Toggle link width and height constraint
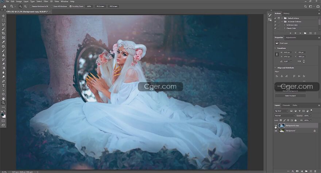 point(277,54)
